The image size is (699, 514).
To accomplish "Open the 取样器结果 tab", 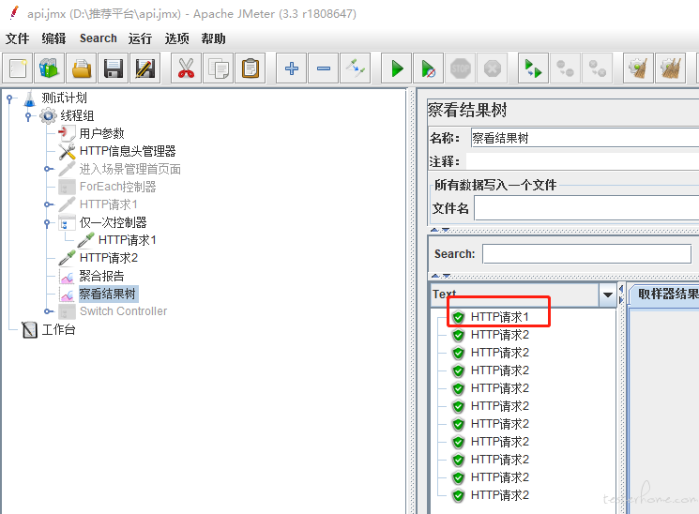I will click(665, 295).
